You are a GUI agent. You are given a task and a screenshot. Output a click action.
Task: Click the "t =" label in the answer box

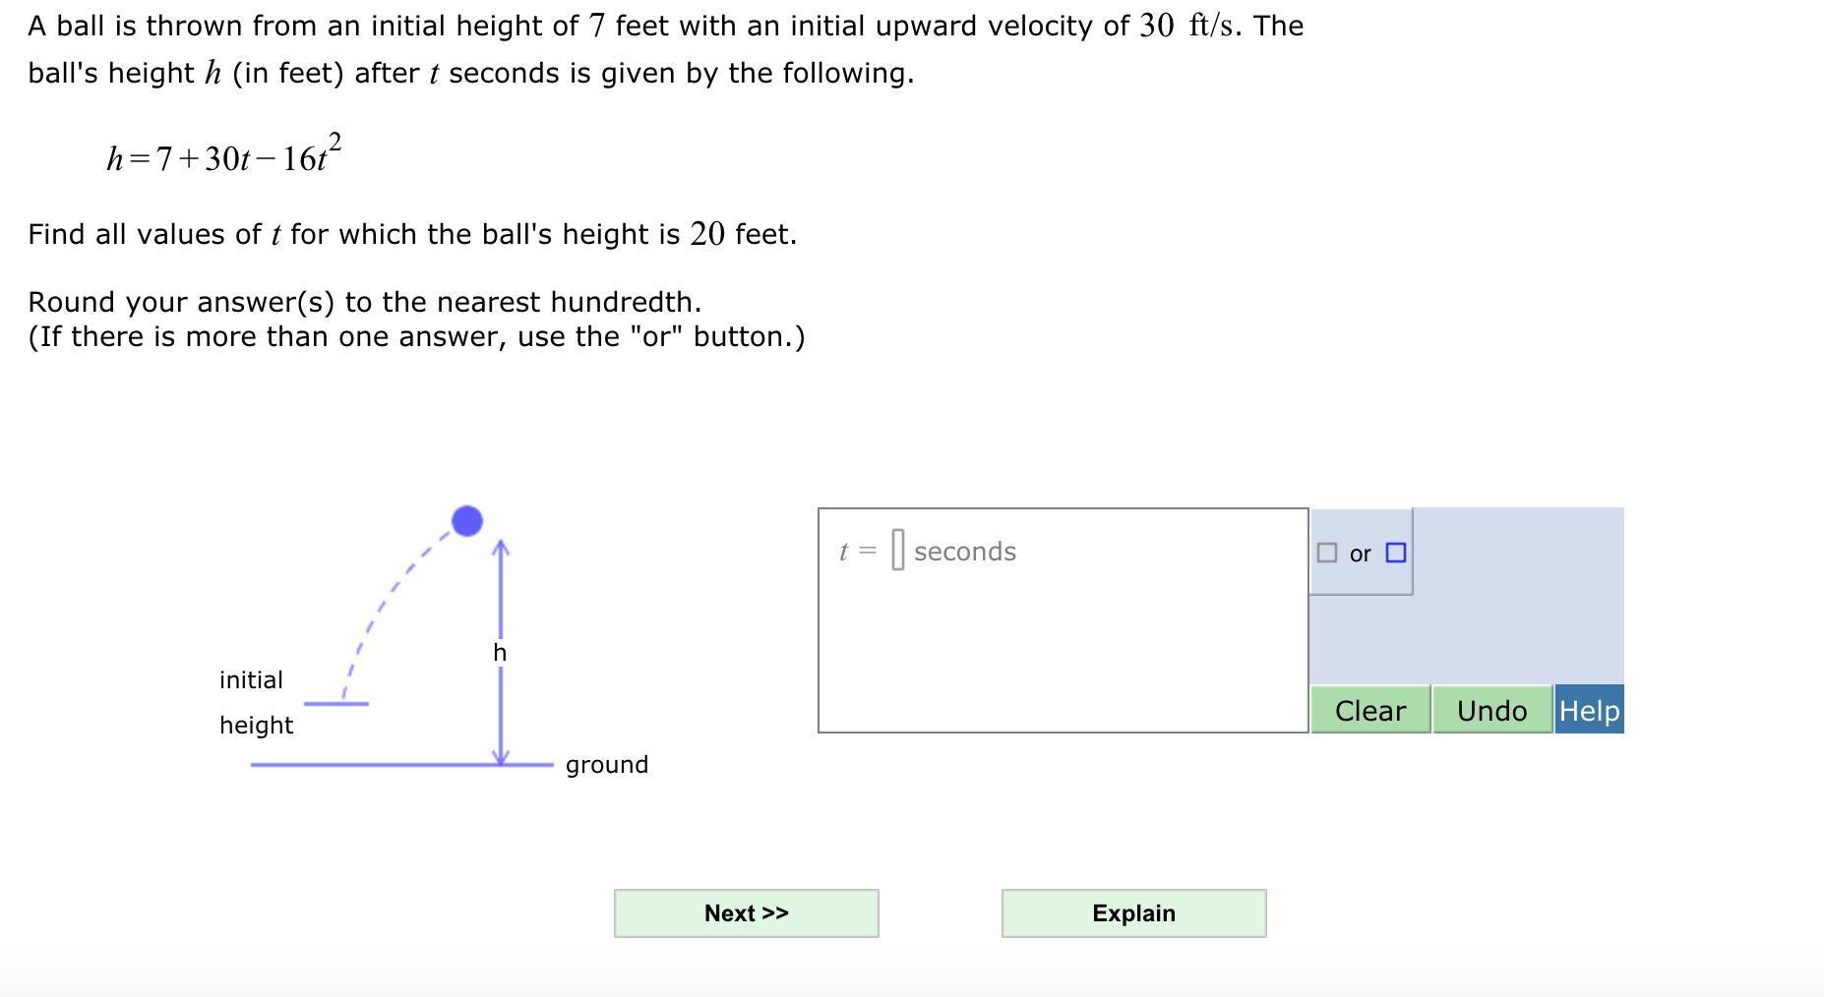click(857, 552)
